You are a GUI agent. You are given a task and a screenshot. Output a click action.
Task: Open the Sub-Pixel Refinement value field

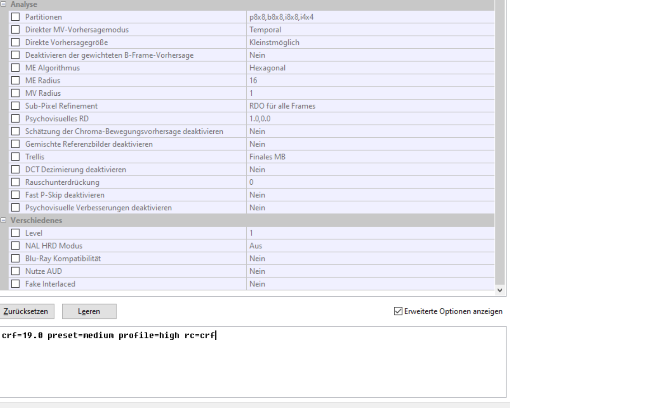(x=370, y=106)
